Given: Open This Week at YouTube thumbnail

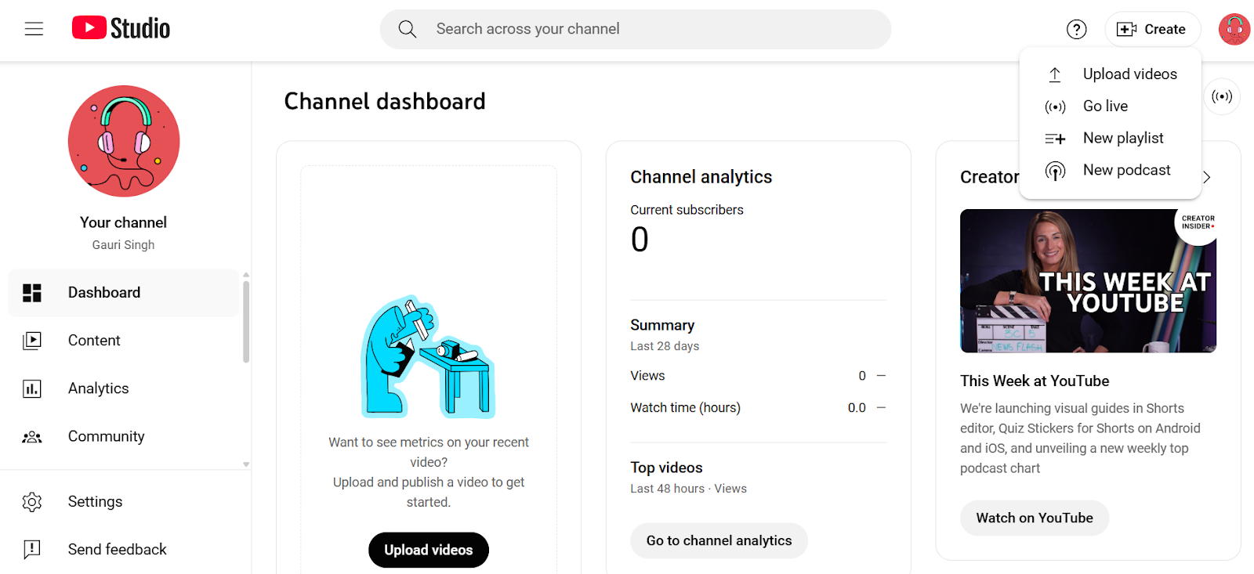Looking at the screenshot, I should pyautogui.click(x=1088, y=280).
